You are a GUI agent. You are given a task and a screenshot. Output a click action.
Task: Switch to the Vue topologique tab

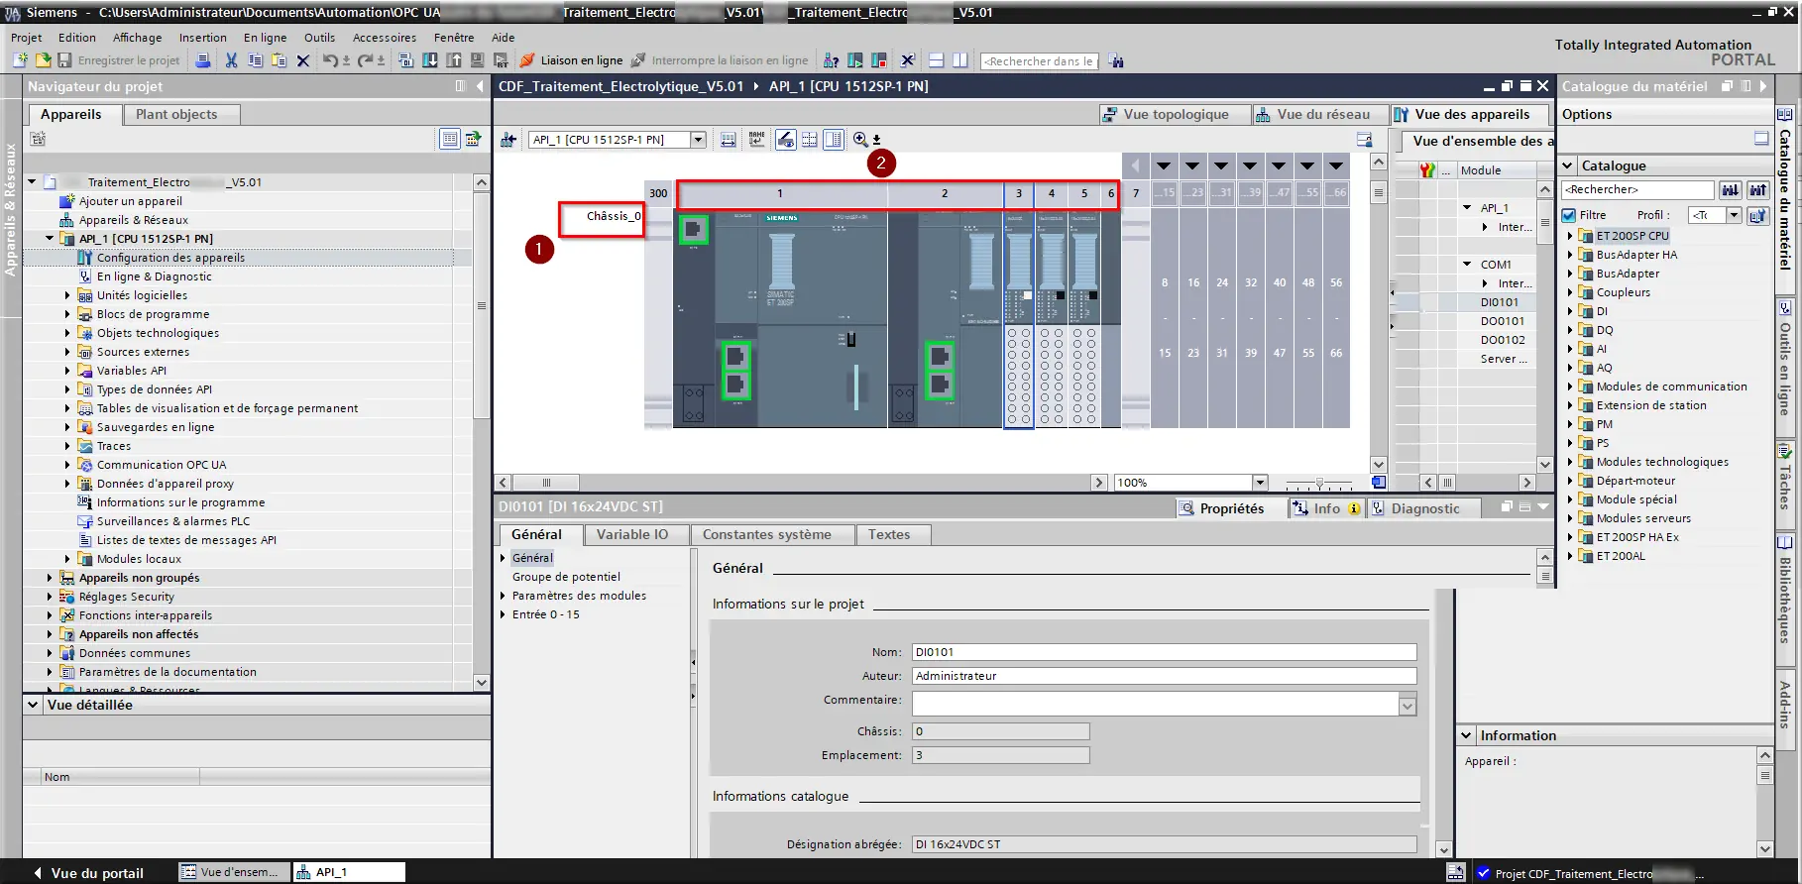click(x=1175, y=115)
